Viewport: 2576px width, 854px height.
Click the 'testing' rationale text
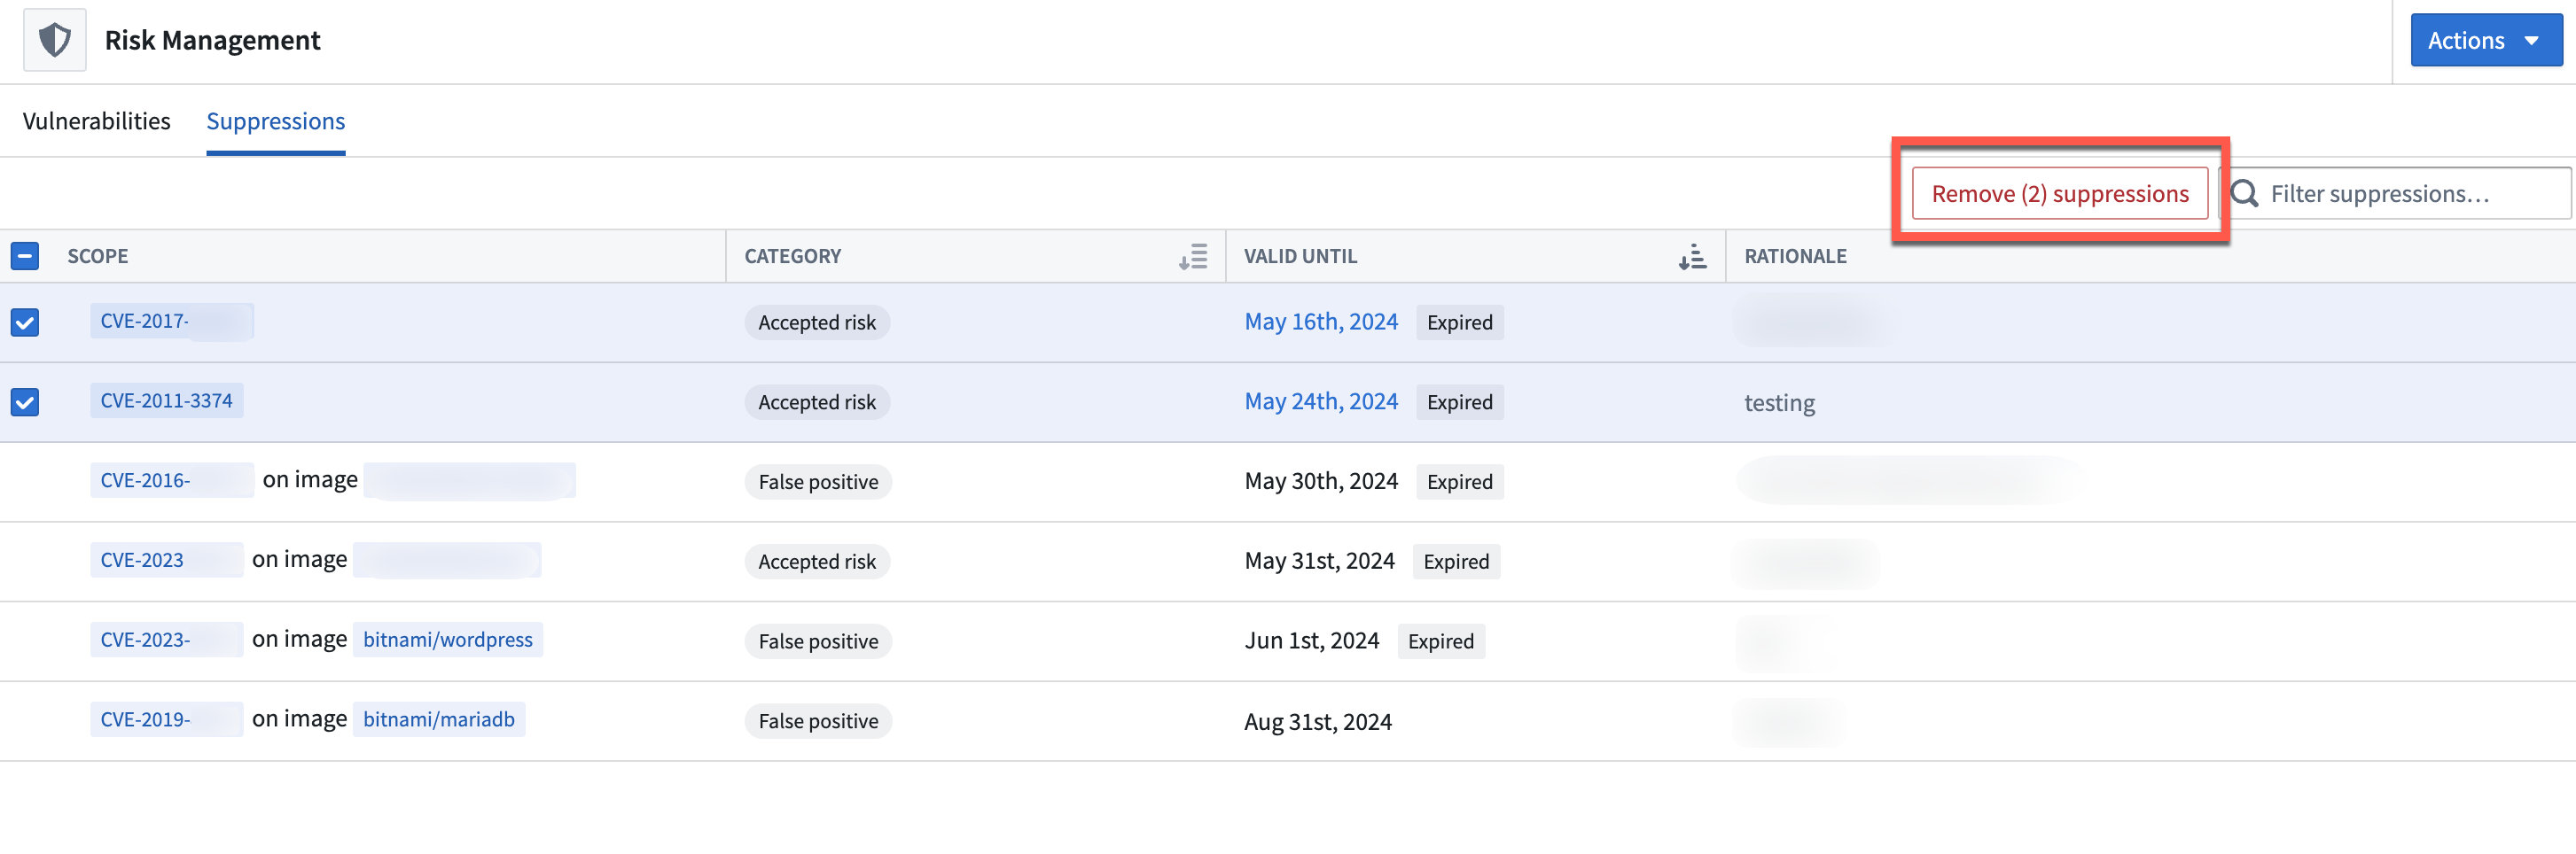pyautogui.click(x=1779, y=402)
